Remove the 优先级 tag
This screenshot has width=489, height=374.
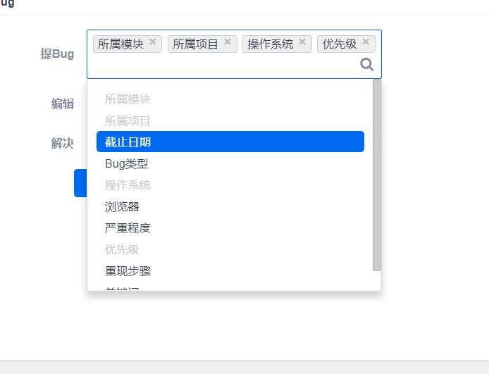[366, 42]
